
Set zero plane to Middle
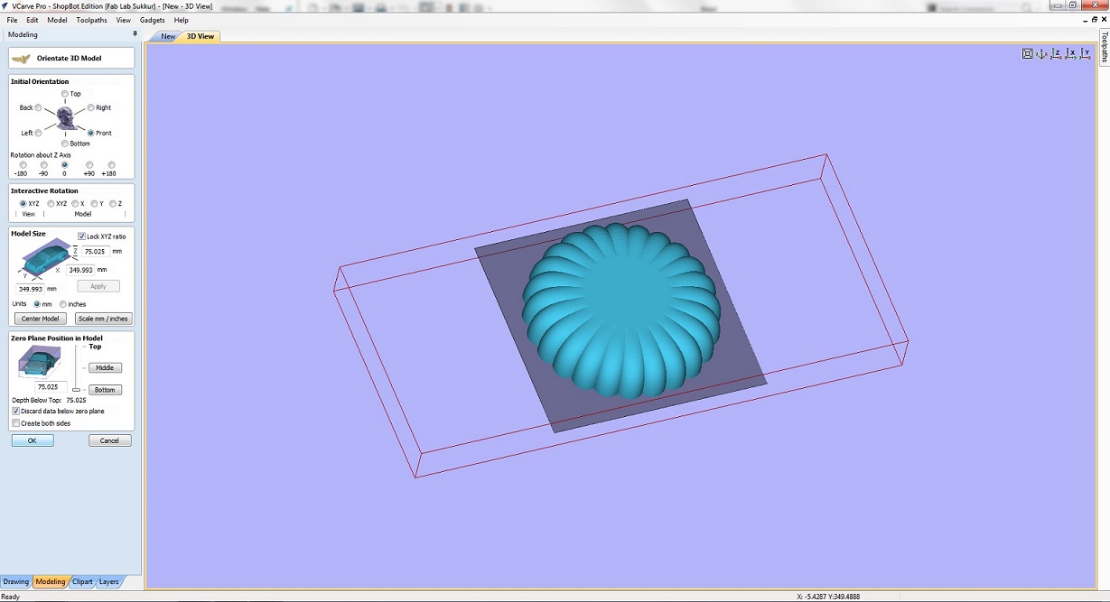tap(105, 368)
